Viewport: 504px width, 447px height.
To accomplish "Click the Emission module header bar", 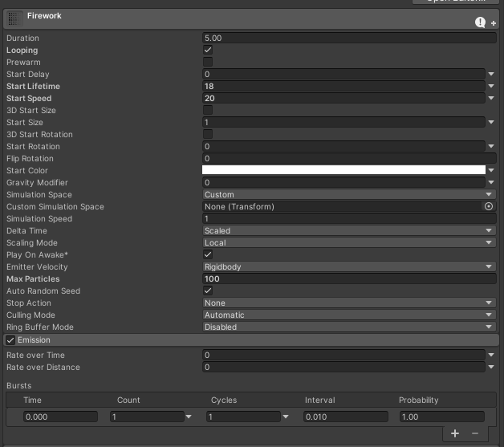I will [x=251, y=340].
